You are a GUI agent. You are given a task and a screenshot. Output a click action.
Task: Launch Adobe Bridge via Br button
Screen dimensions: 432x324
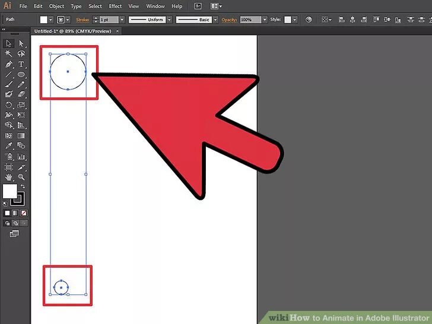(198, 6)
